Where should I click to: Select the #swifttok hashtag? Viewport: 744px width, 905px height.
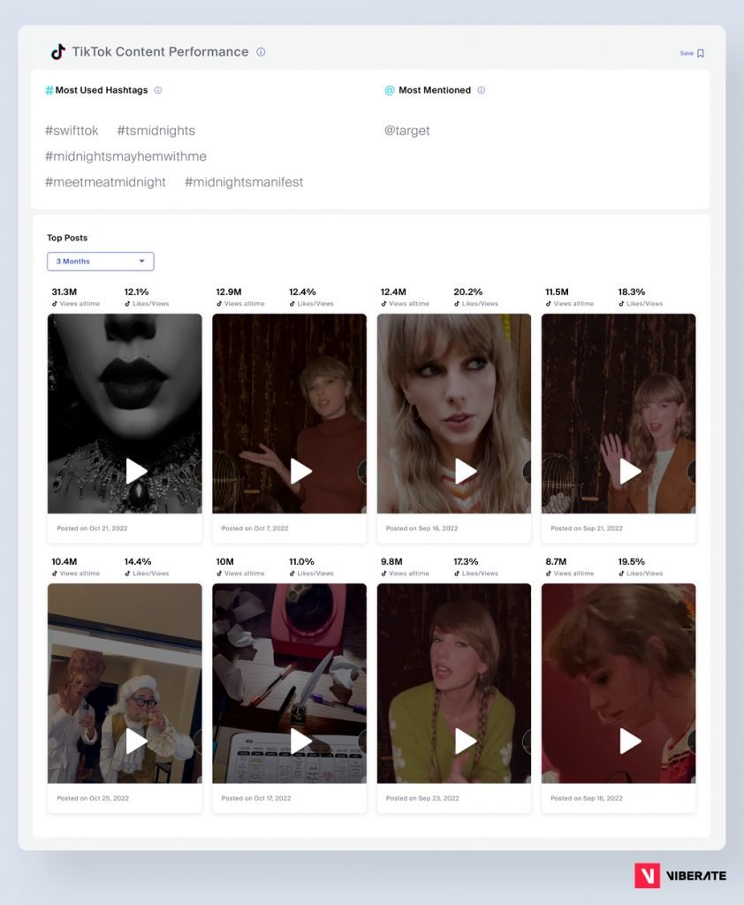coord(72,131)
